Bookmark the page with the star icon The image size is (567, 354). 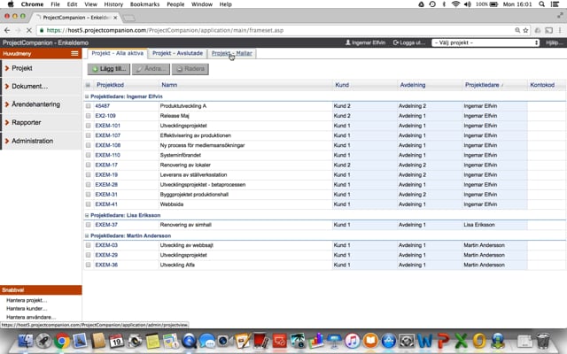(525, 30)
